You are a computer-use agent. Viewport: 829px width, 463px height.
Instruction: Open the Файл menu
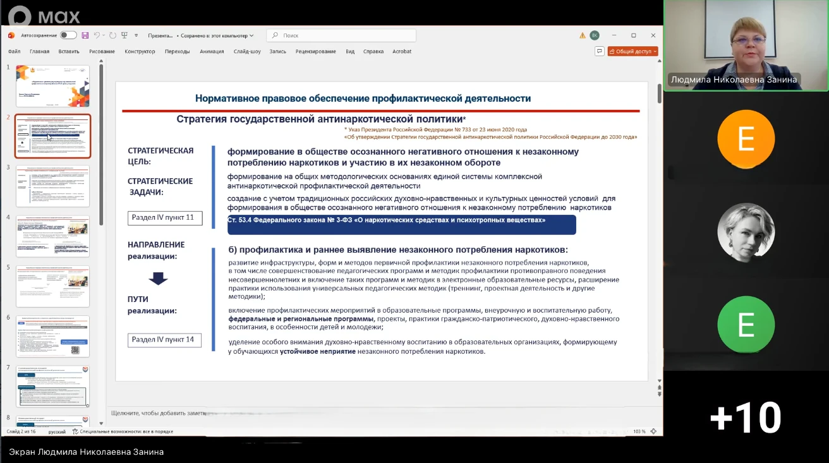[15, 51]
